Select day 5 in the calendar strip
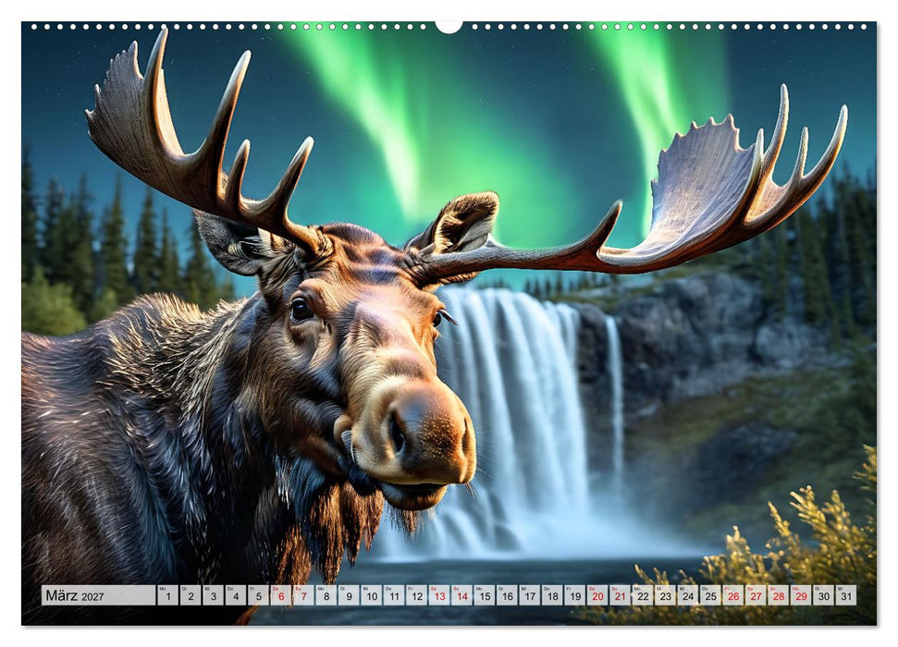 coord(258,595)
